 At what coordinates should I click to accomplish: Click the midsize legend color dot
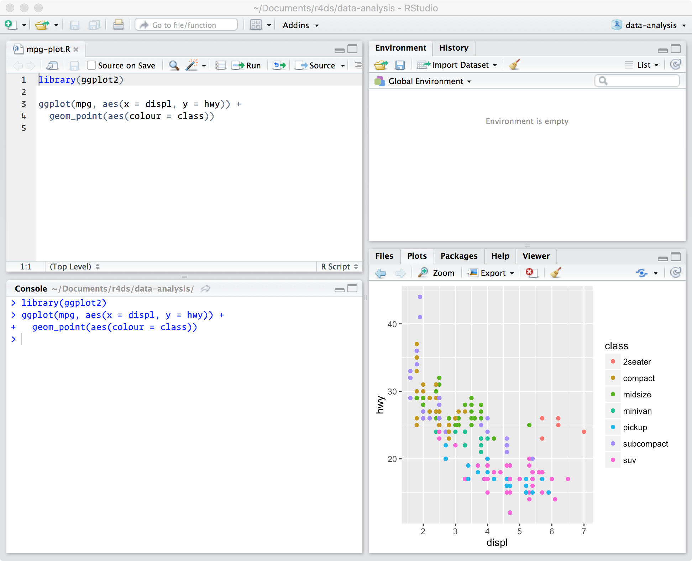(613, 394)
